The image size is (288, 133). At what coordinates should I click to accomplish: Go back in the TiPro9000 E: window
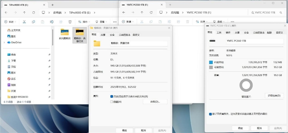coord(6,13)
